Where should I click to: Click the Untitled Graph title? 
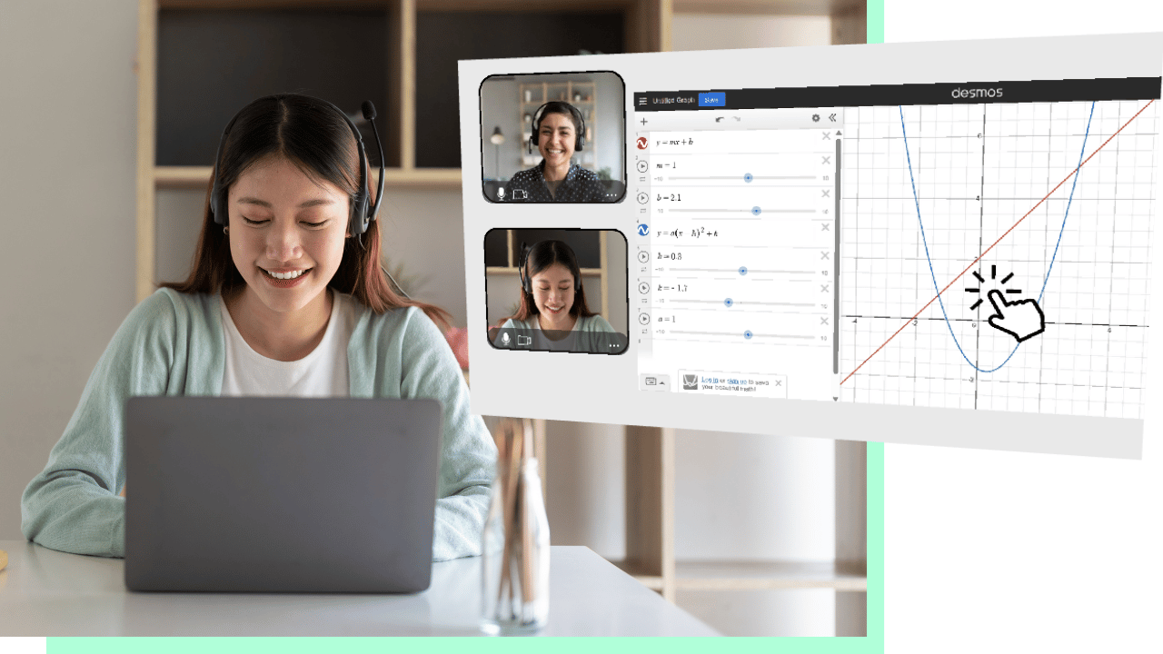[673, 101]
